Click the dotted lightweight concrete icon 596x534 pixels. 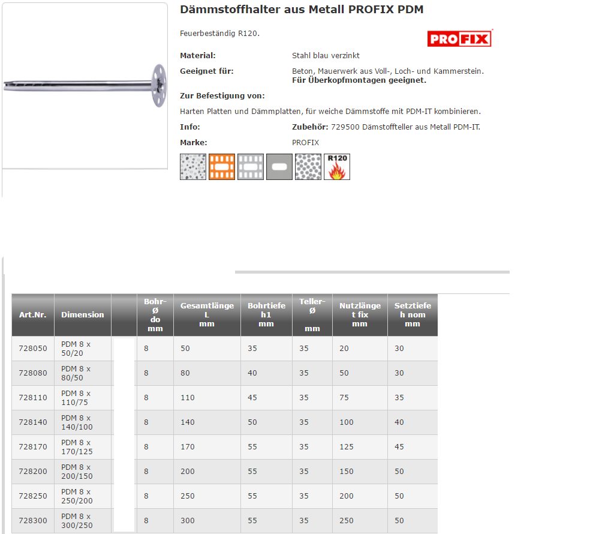click(x=308, y=167)
